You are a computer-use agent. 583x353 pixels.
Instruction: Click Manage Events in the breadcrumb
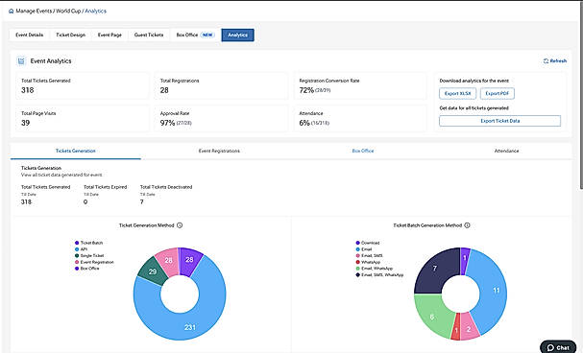tap(34, 12)
